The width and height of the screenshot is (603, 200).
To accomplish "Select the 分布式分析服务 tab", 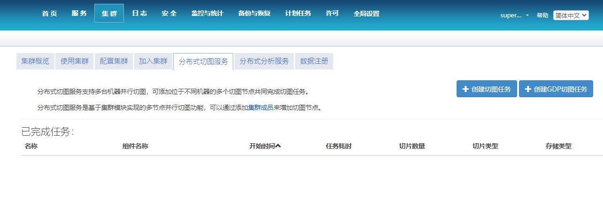I will click(x=264, y=62).
